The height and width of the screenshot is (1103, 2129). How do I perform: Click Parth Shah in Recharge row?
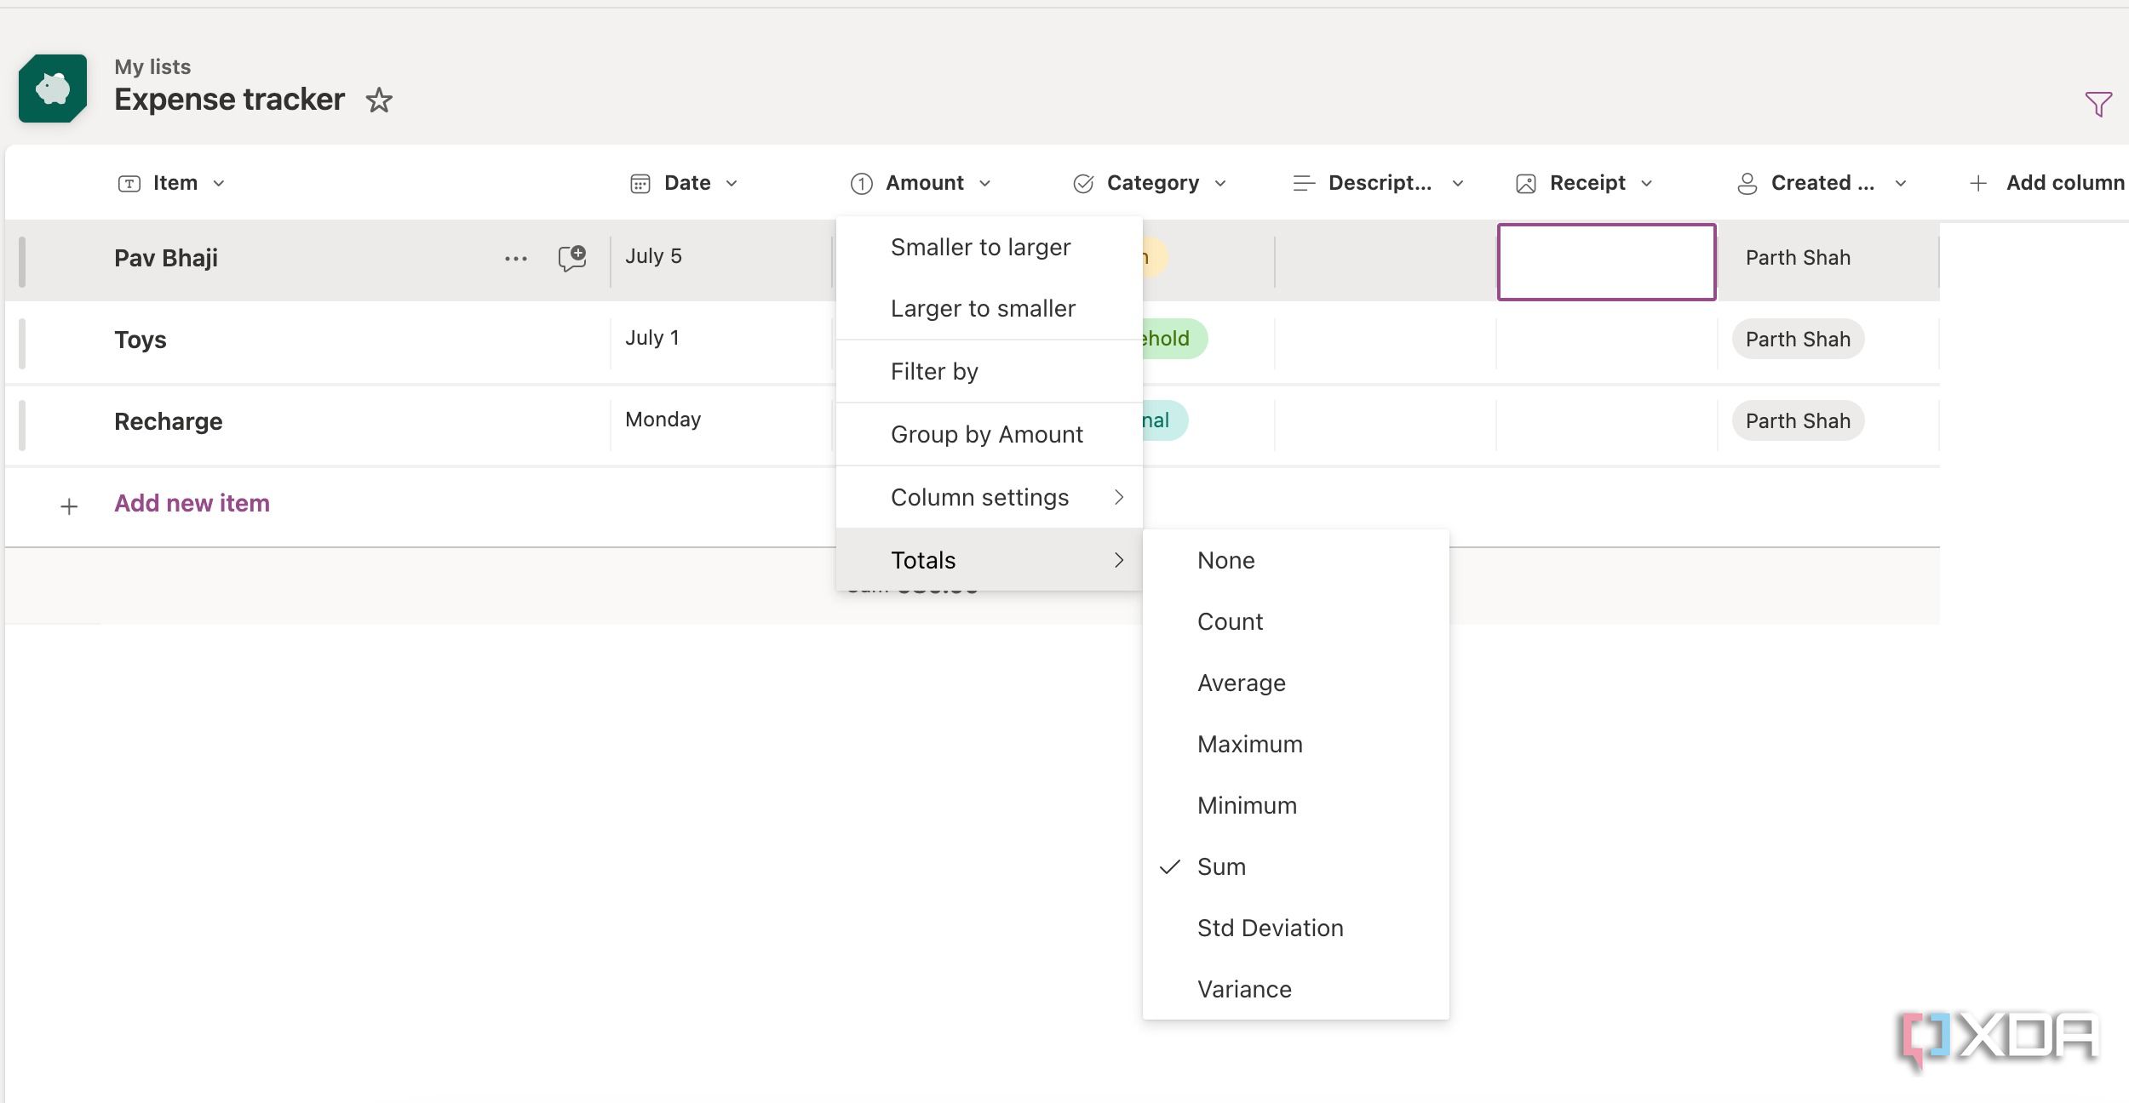(x=1798, y=421)
